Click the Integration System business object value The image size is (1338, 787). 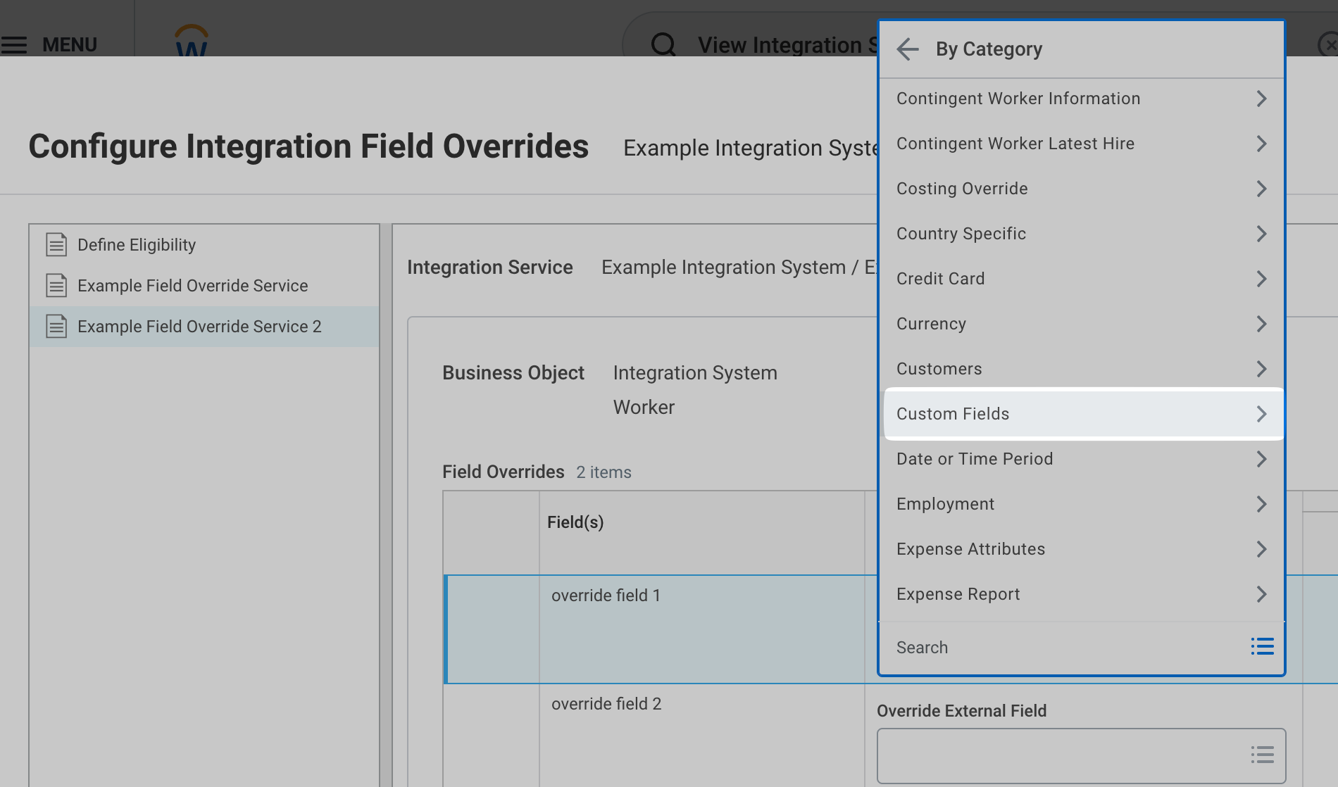695,373
